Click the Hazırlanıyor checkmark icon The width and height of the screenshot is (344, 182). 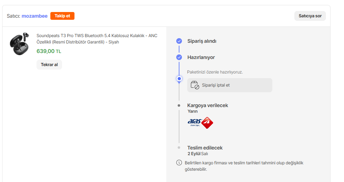(x=179, y=57)
